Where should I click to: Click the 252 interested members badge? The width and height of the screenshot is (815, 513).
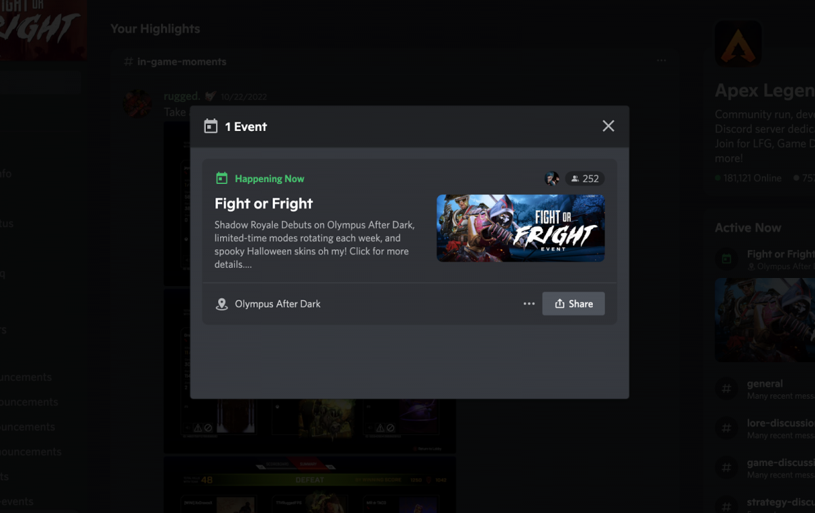585,179
